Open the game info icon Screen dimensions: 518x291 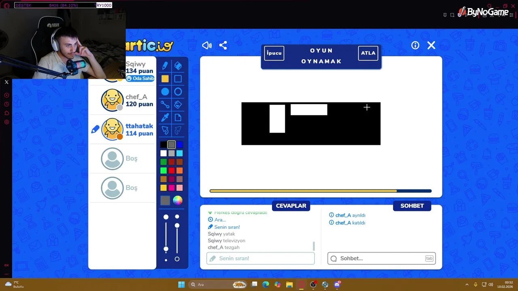click(415, 45)
